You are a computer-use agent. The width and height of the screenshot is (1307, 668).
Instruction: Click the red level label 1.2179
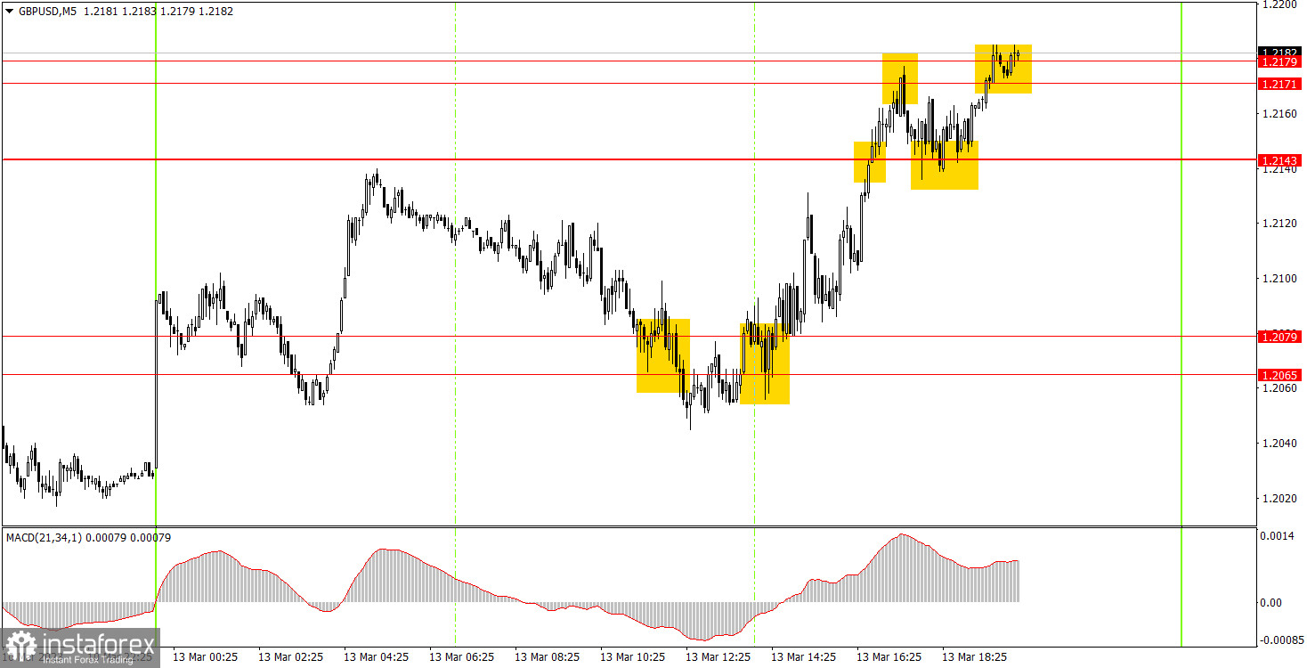click(x=1280, y=62)
